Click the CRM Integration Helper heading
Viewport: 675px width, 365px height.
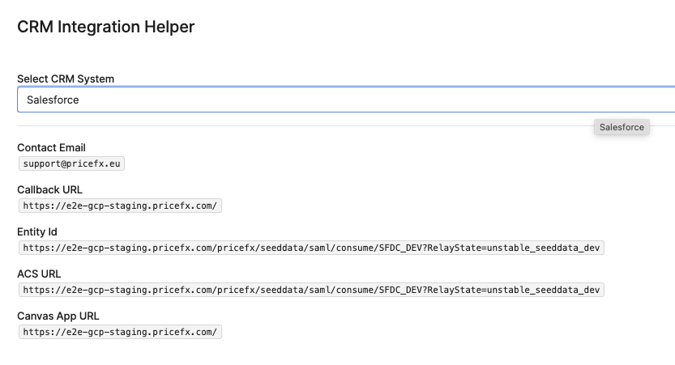pos(106,27)
